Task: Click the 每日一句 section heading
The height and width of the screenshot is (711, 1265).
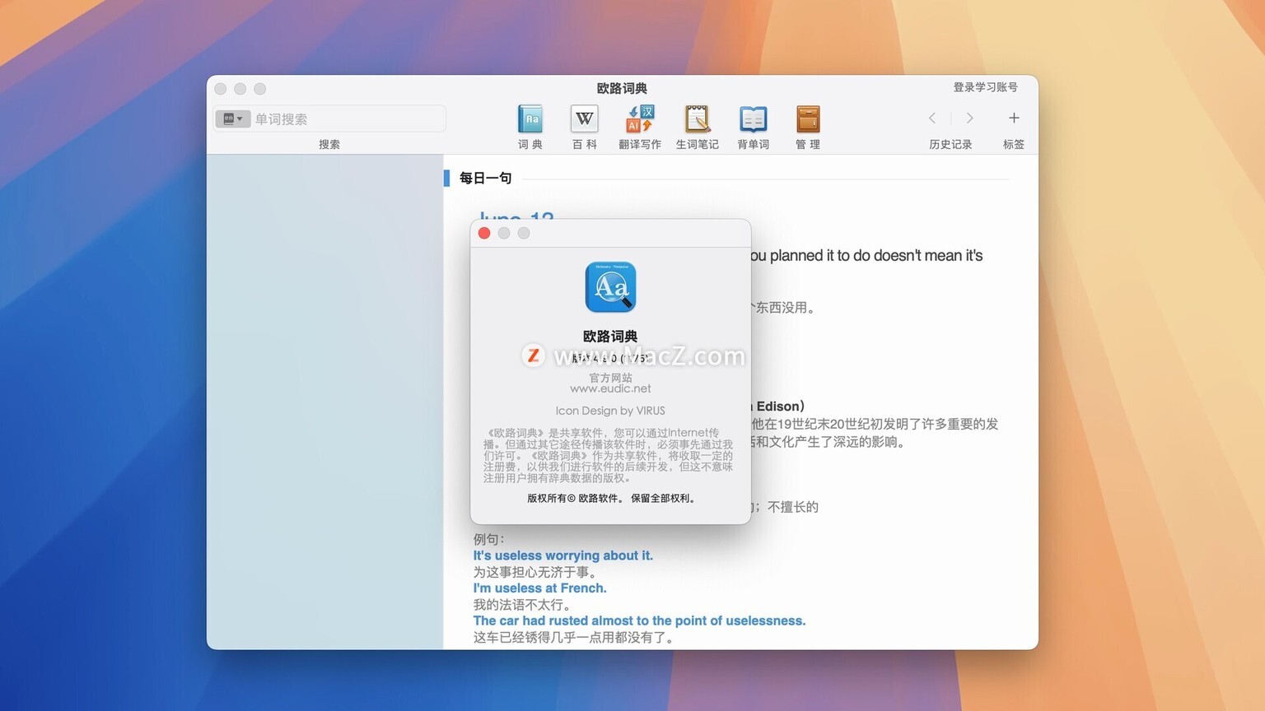Action: [x=485, y=178]
